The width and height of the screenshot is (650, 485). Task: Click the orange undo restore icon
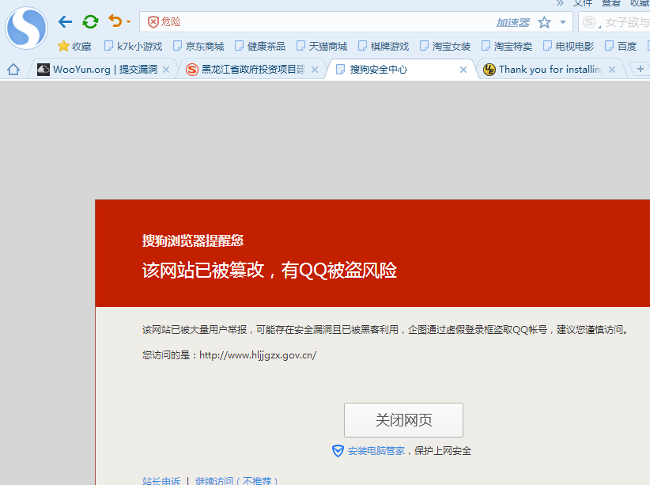tap(115, 21)
